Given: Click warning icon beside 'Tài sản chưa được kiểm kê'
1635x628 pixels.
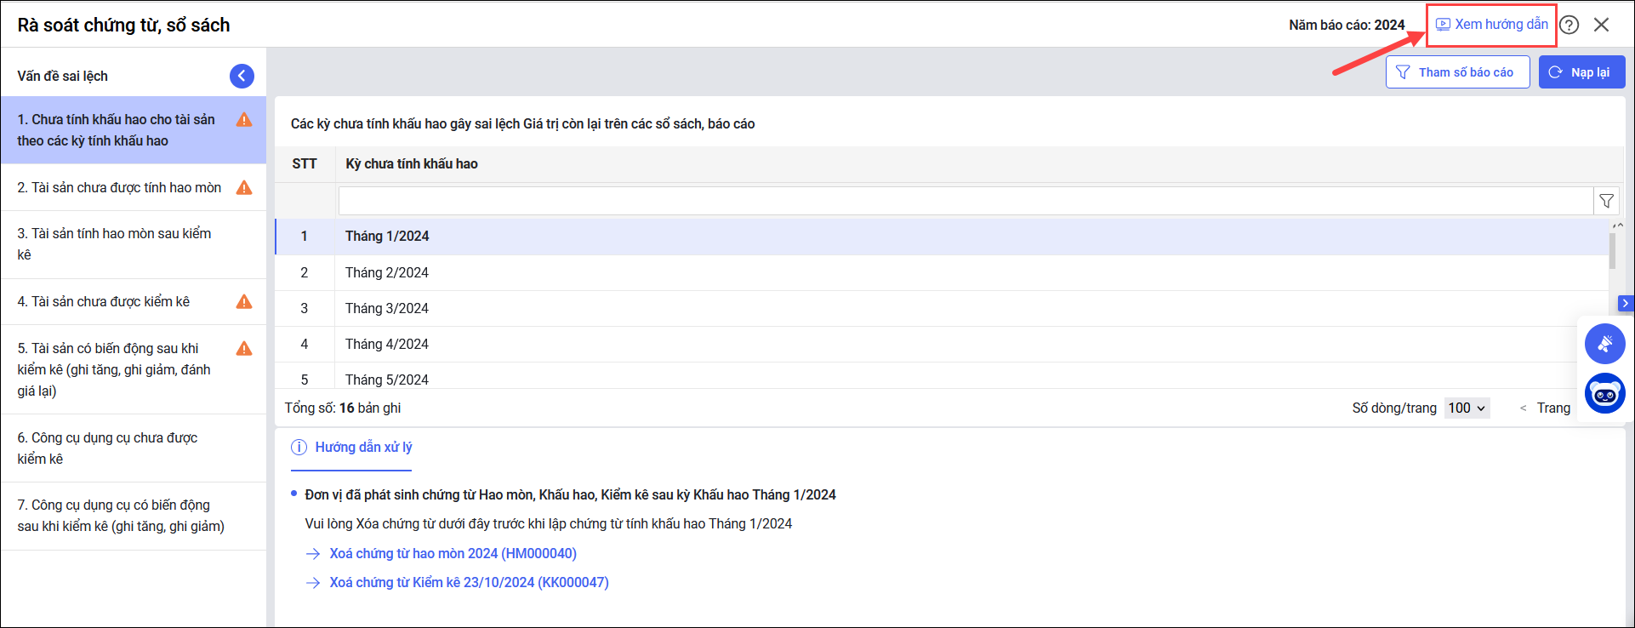Looking at the screenshot, I should 244,301.
